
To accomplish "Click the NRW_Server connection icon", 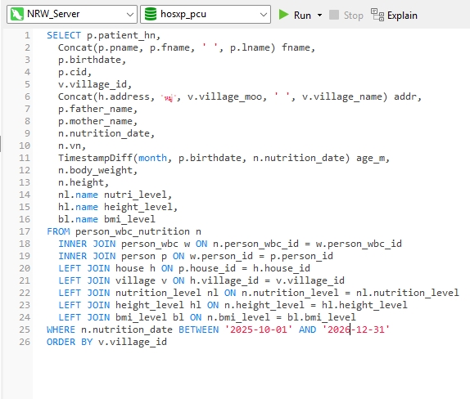I will pos(16,14).
